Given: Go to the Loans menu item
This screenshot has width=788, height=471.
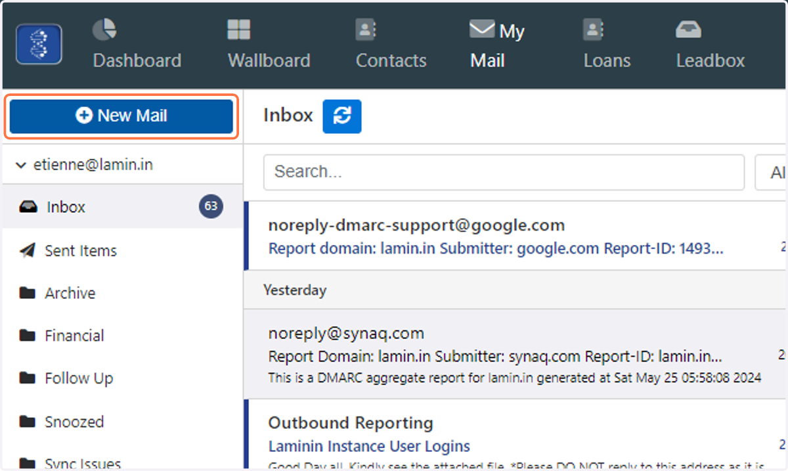Looking at the screenshot, I should click(x=607, y=60).
